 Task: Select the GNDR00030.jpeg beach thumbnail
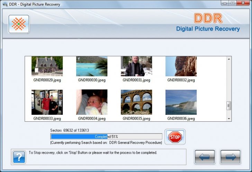[x=92, y=66]
